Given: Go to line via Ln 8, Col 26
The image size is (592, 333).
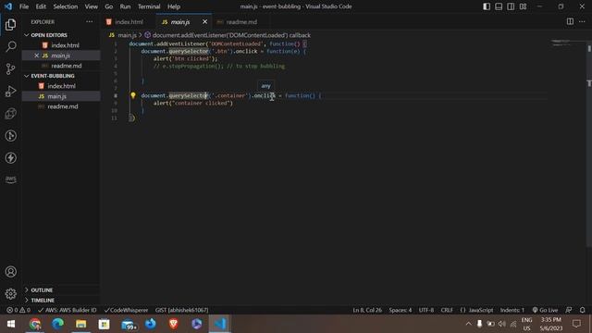Looking at the screenshot, I should pos(367,310).
